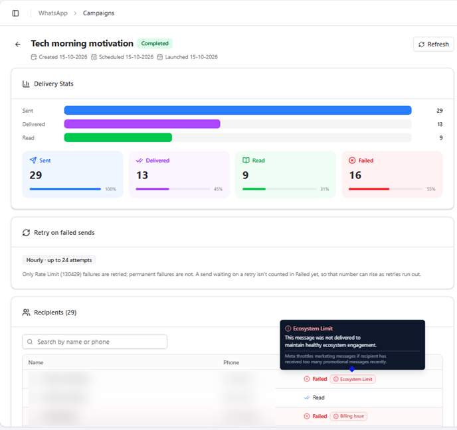
Task: Click the Failed card X circle icon
Action: [352, 161]
